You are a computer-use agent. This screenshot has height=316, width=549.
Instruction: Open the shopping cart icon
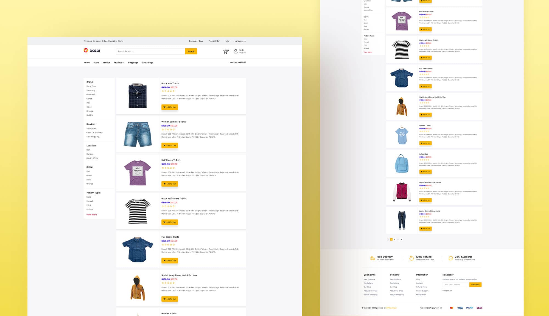tap(226, 51)
